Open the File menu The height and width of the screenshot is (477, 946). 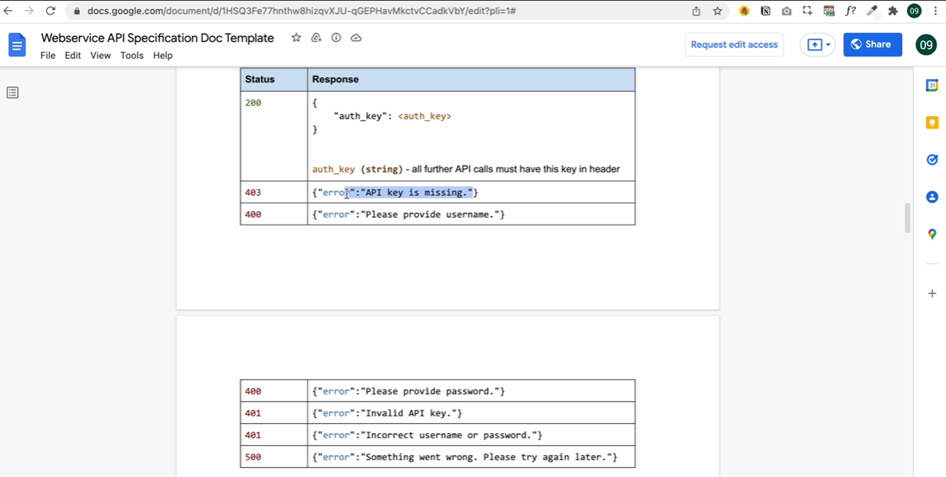pos(48,56)
